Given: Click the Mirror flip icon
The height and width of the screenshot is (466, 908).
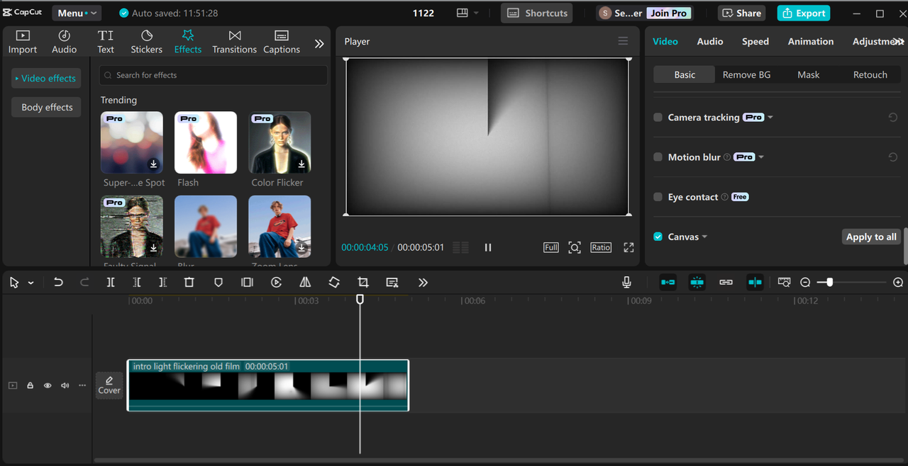Looking at the screenshot, I should [305, 283].
